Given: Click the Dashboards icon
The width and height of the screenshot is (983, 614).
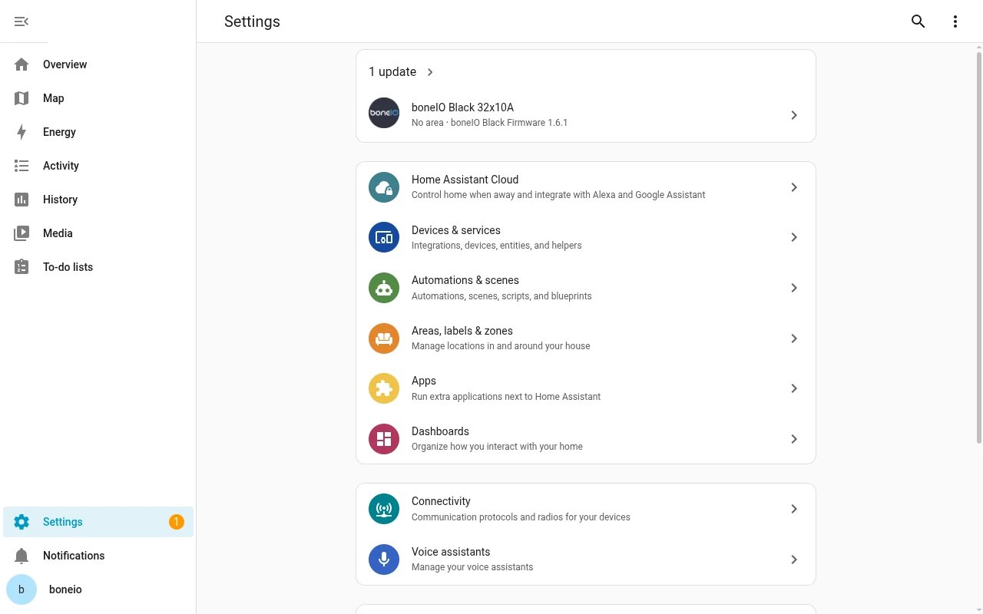Looking at the screenshot, I should click(x=384, y=439).
